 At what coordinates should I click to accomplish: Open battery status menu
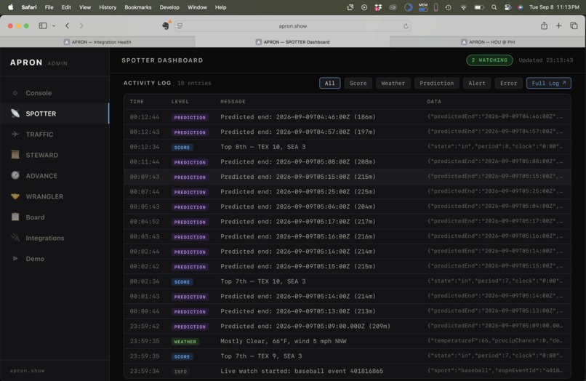(478, 7)
